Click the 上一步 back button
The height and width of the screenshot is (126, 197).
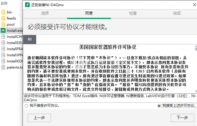[39, 118]
